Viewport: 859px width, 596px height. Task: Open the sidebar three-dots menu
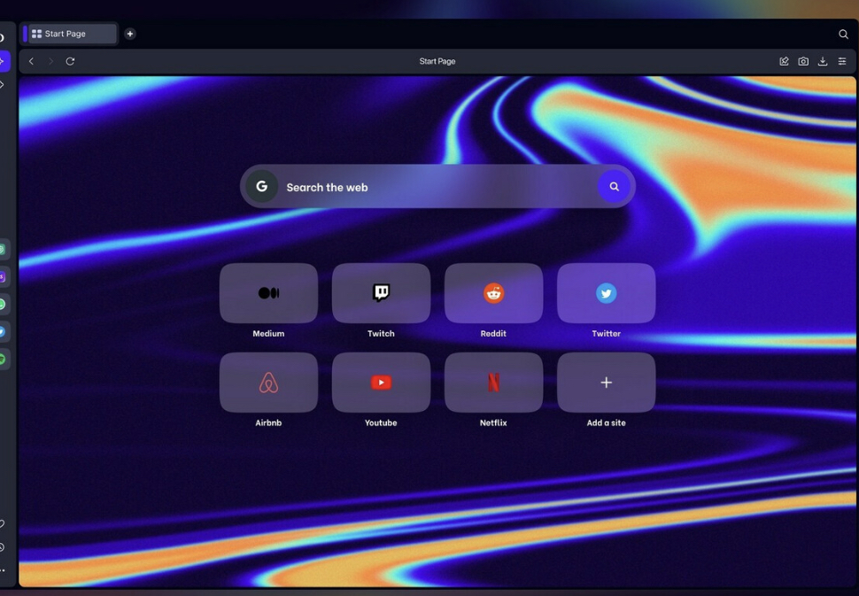pos(2,570)
